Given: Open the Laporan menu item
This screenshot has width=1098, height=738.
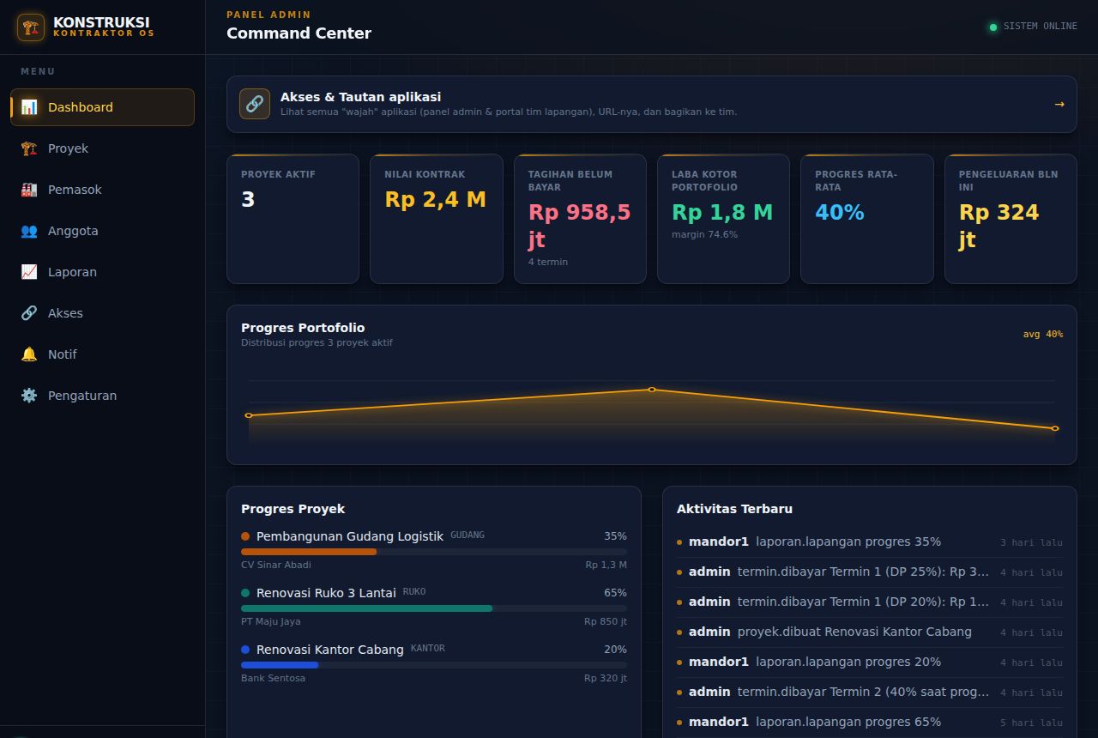Looking at the screenshot, I should (102, 272).
